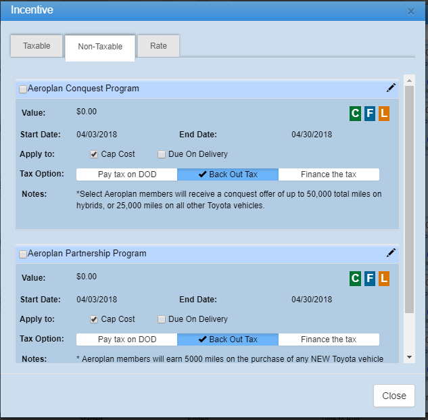Click green C badge in Aeroplan Partnership Program

pyautogui.click(x=355, y=278)
